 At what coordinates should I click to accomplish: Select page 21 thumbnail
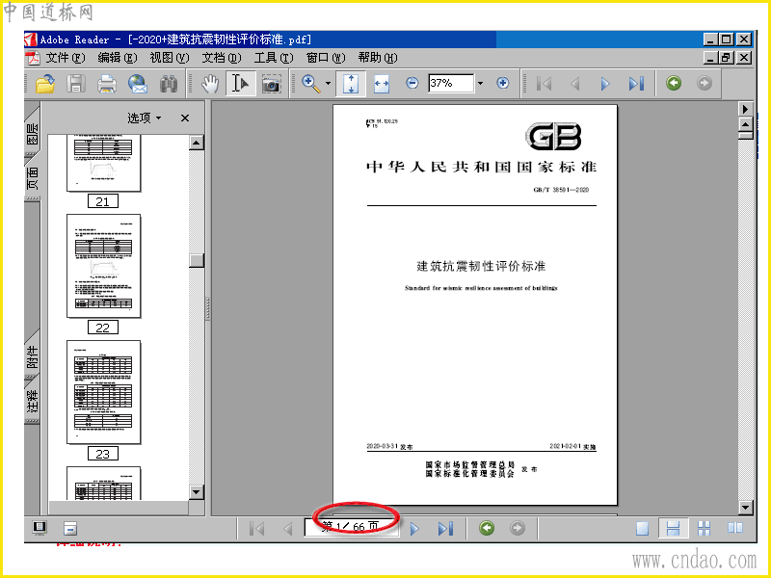coord(103,163)
